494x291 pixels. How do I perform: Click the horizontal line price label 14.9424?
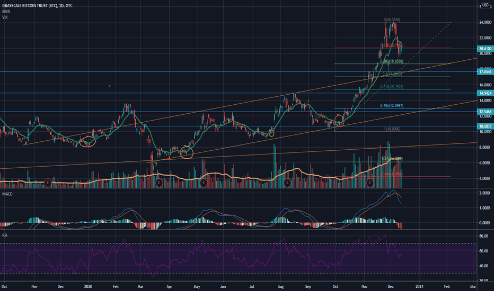485,93
